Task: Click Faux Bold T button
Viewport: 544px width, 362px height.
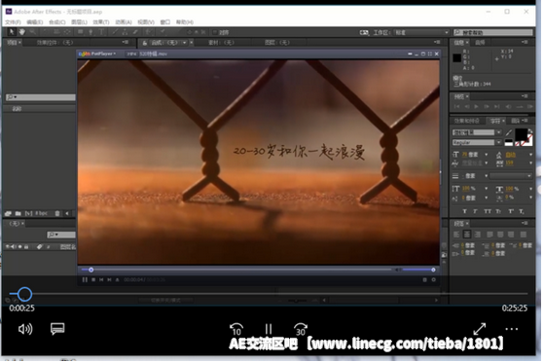Action: (x=464, y=211)
